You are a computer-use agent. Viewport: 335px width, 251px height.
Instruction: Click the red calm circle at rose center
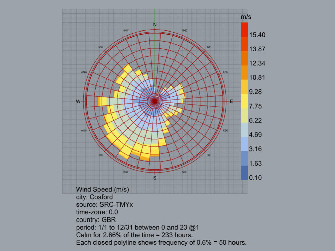154,101
